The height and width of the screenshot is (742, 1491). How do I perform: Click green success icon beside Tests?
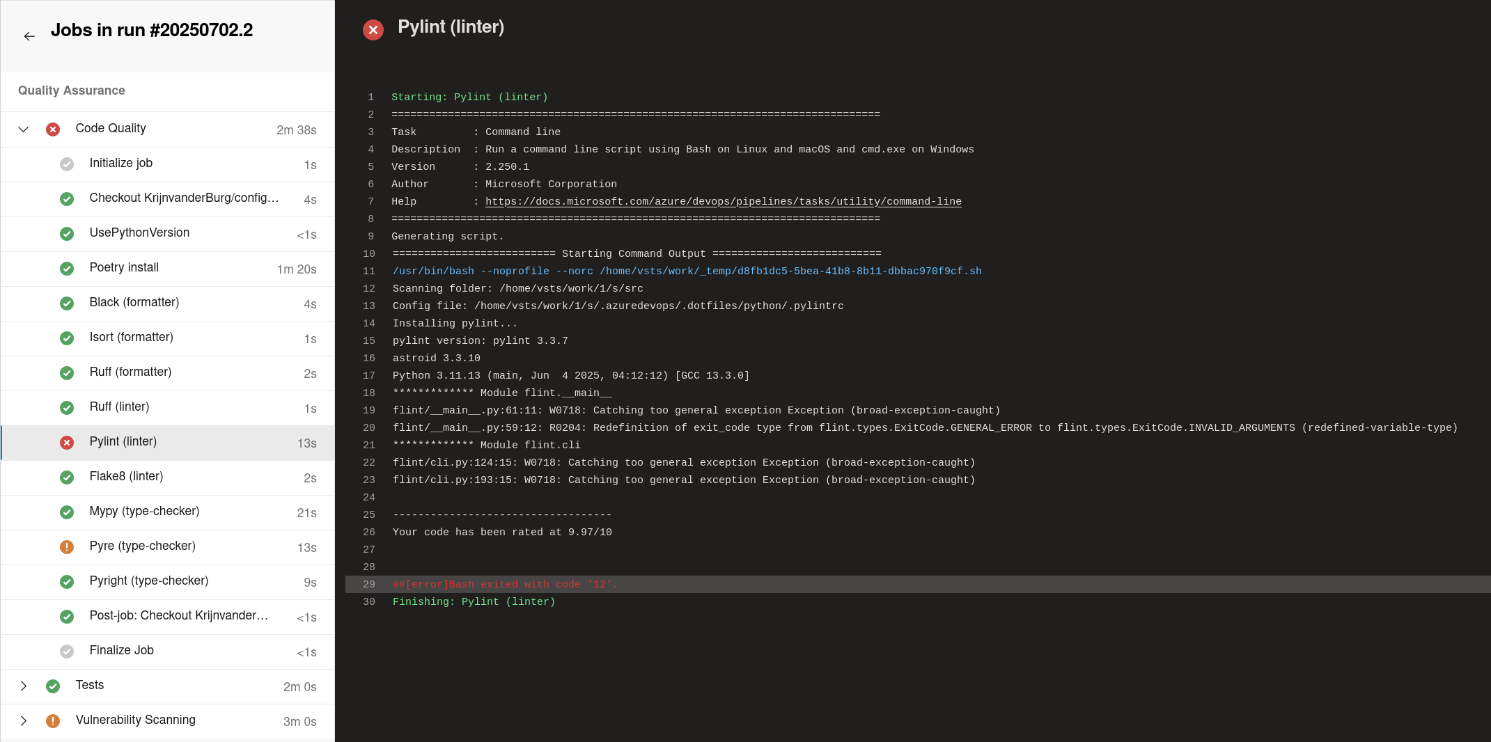pyautogui.click(x=53, y=686)
